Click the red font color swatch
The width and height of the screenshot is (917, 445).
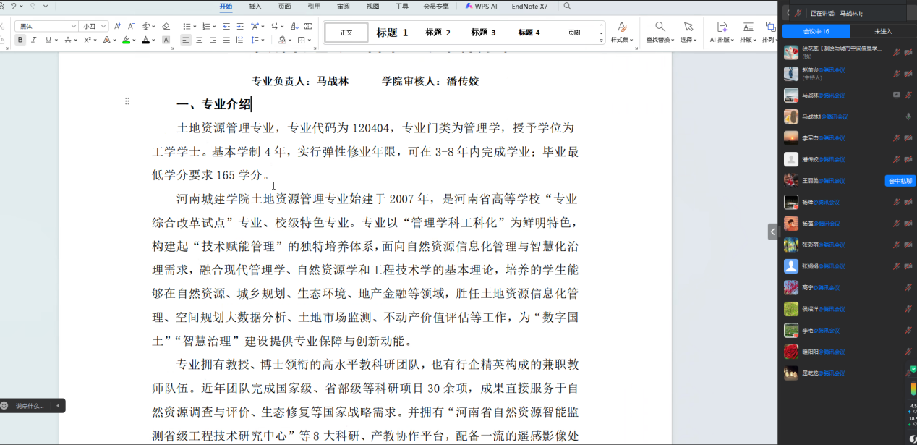(x=145, y=41)
